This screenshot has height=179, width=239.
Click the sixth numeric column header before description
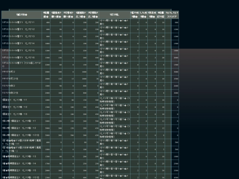(x=93, y=15)
